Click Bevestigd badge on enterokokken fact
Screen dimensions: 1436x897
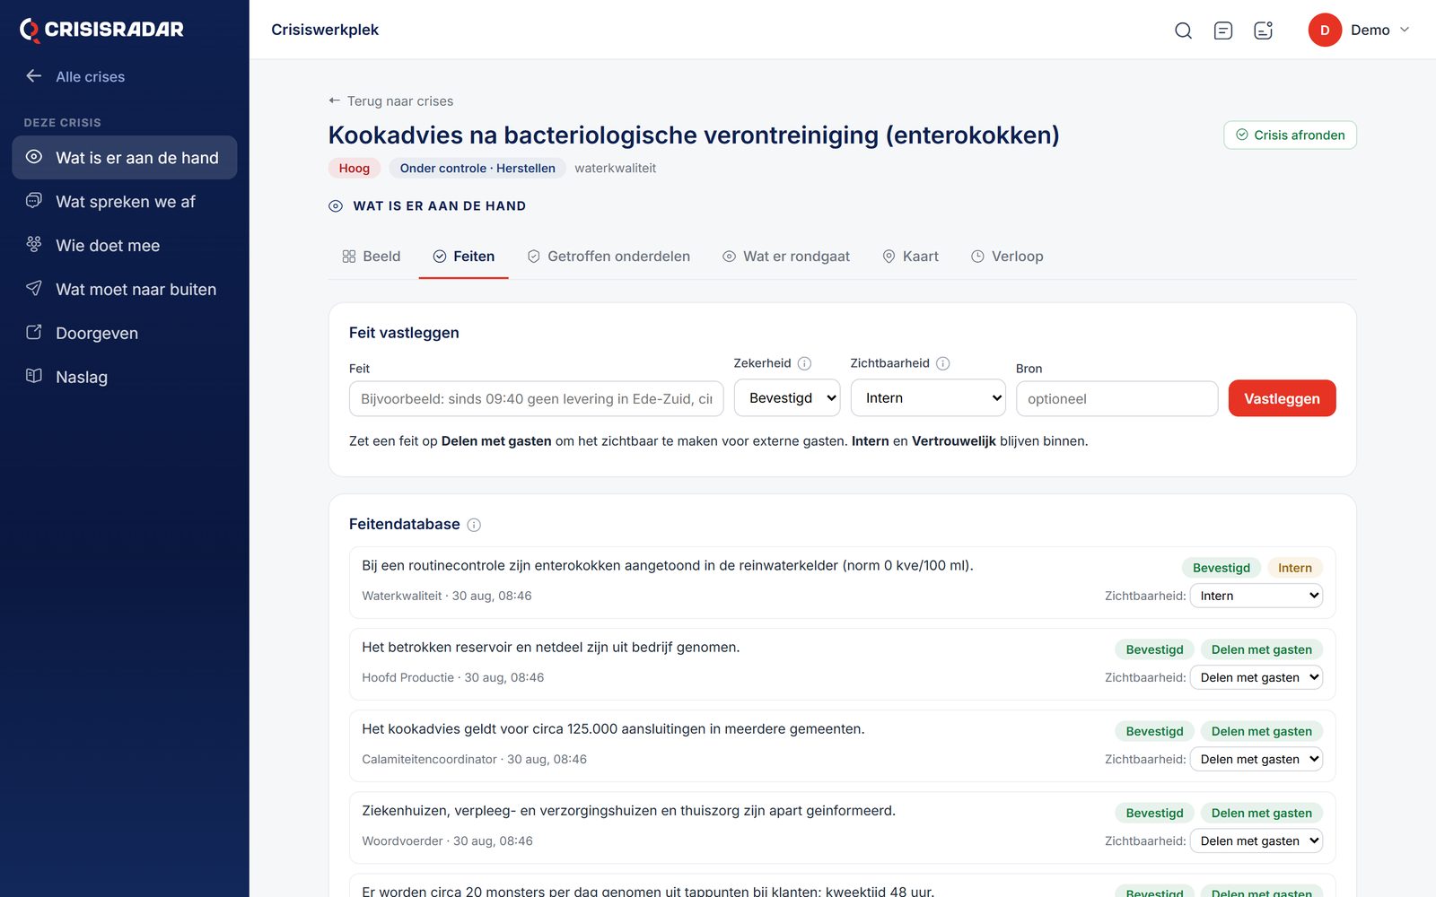click(x=1221, y=568)
